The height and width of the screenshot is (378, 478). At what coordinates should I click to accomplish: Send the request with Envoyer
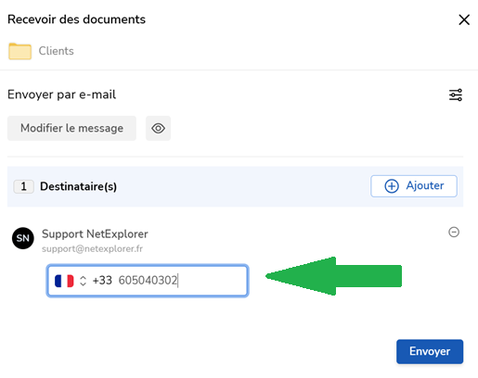[430, 351]
